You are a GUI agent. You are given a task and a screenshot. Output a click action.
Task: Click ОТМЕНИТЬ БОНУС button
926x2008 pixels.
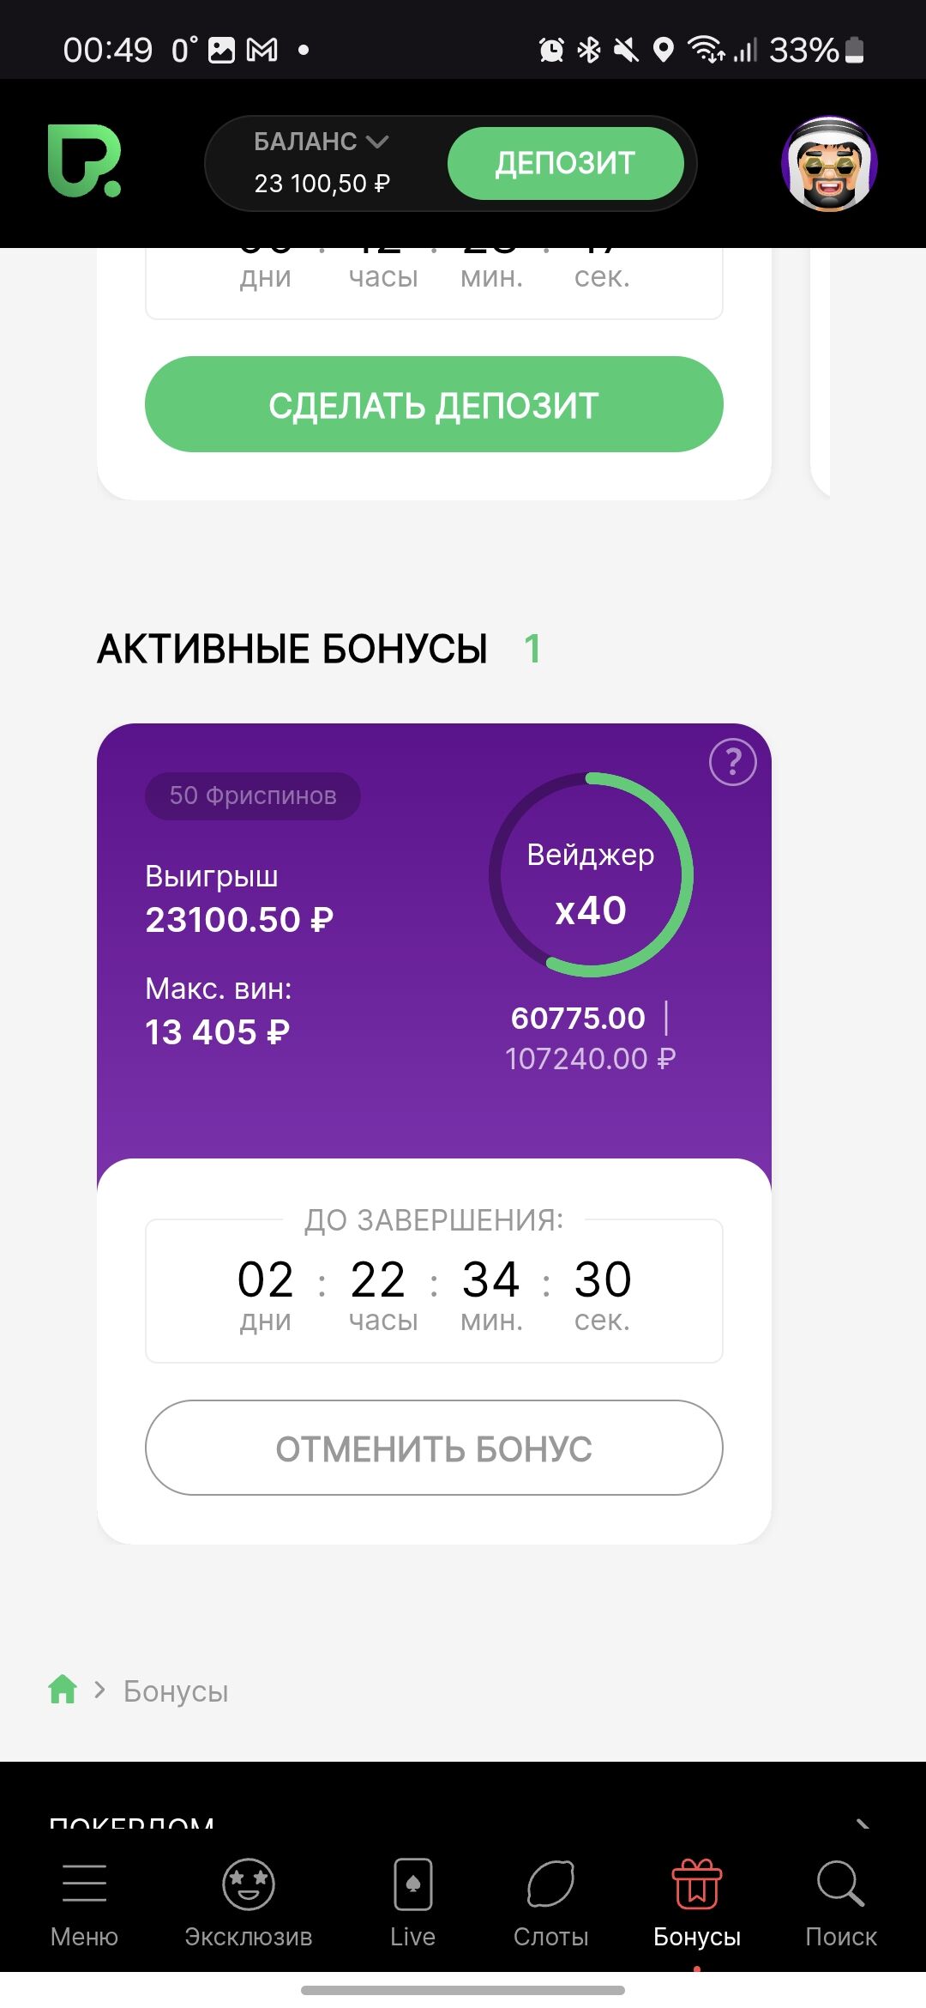[434, 1448]
